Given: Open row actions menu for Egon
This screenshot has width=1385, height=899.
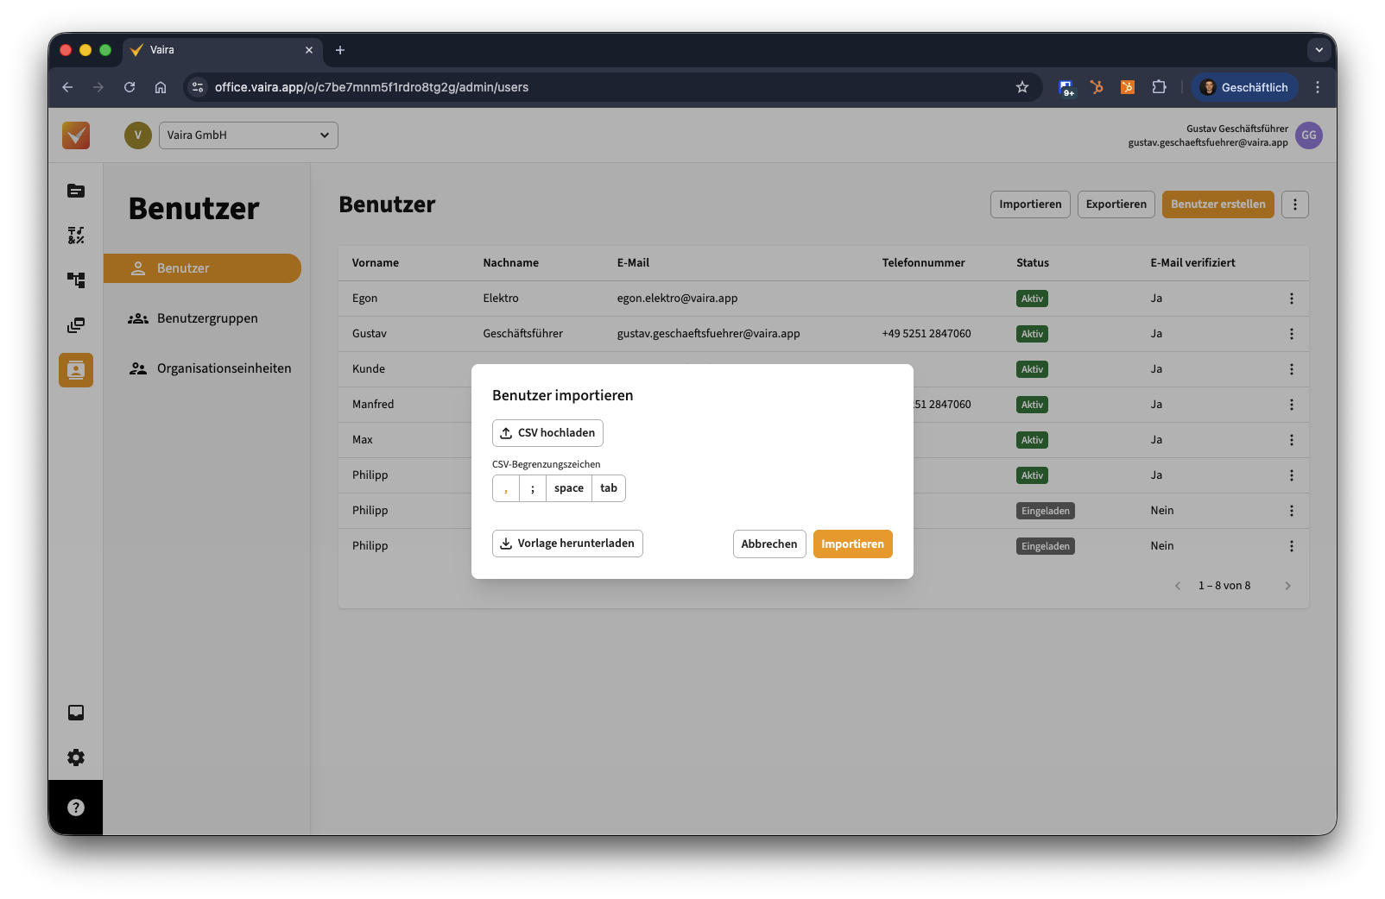Looking at the screenshot, I should click(x=1291, y=299).
